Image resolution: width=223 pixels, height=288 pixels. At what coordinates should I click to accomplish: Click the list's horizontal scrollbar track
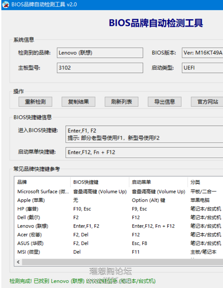point(123,262)
